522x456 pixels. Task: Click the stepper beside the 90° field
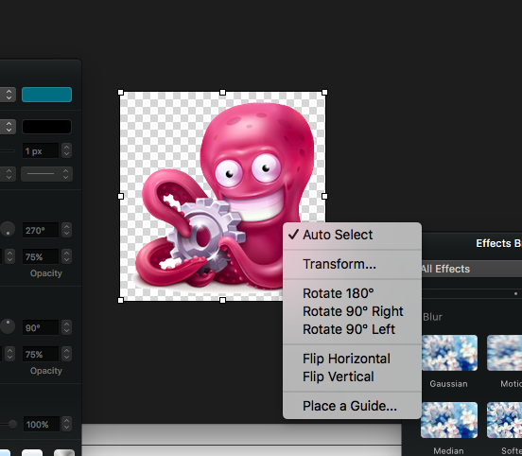click(66, 327)
